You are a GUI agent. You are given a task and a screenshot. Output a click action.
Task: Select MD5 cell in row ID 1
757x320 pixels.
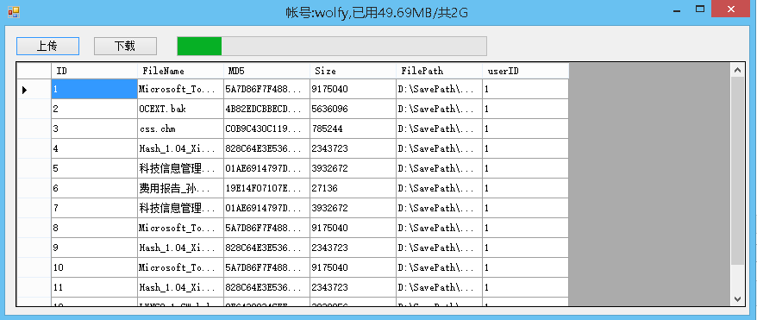coord(267,90)
